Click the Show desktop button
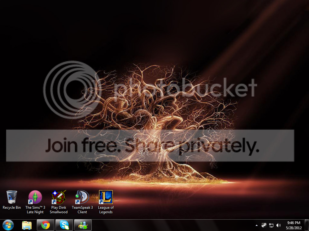The height and width of the screenshot is (231, 309). tap(307, 225)
